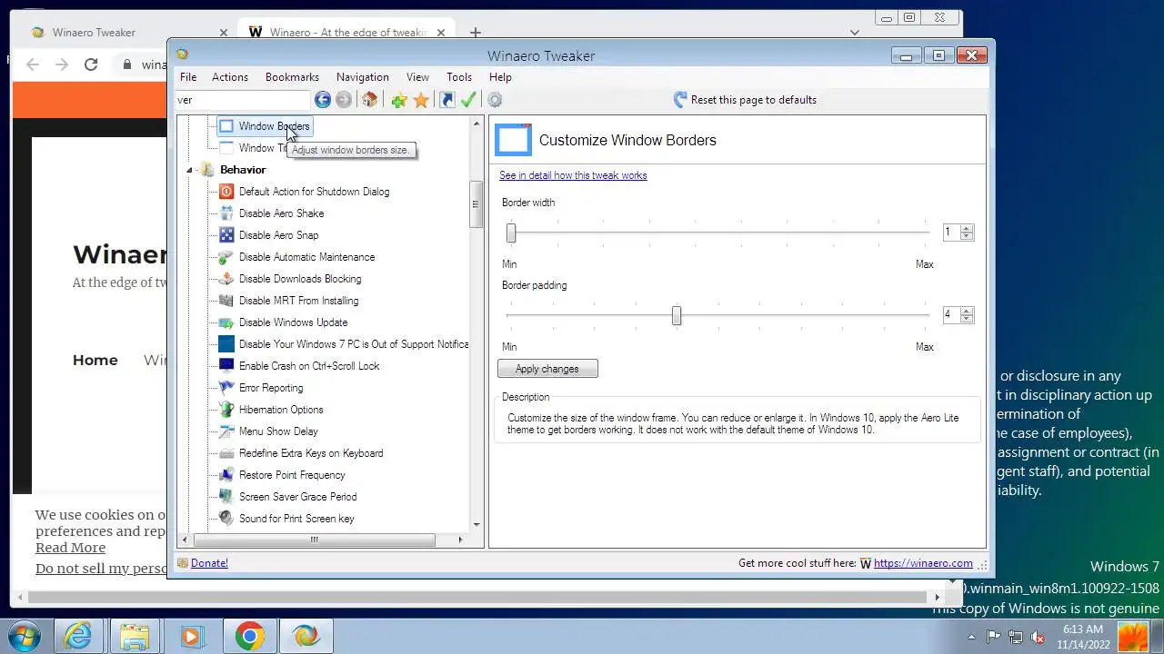
Task: Open Windows Explorer from the taskbar
Action: click(x=135, y=636)
